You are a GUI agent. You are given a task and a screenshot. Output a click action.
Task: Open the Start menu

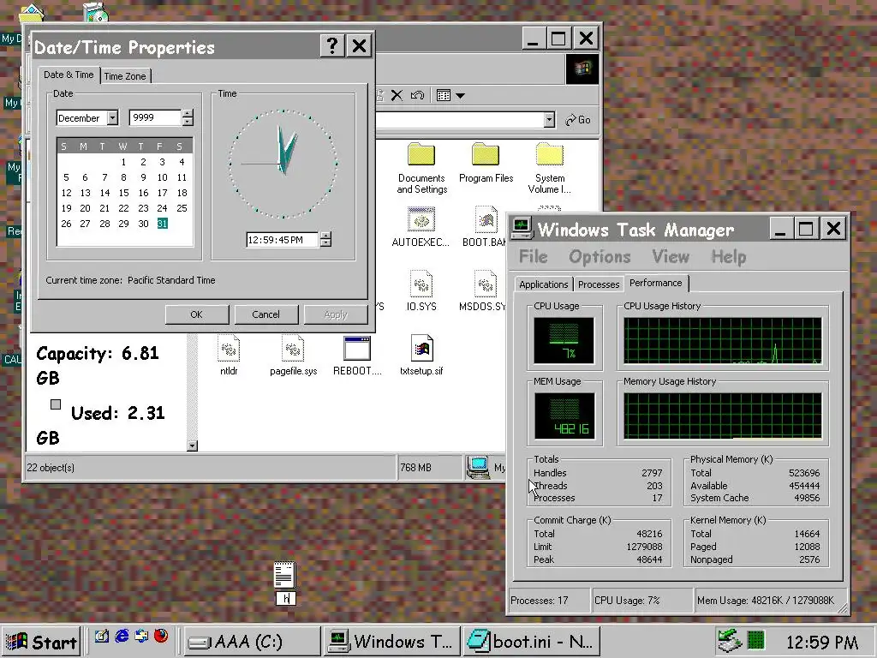[43, 641]
